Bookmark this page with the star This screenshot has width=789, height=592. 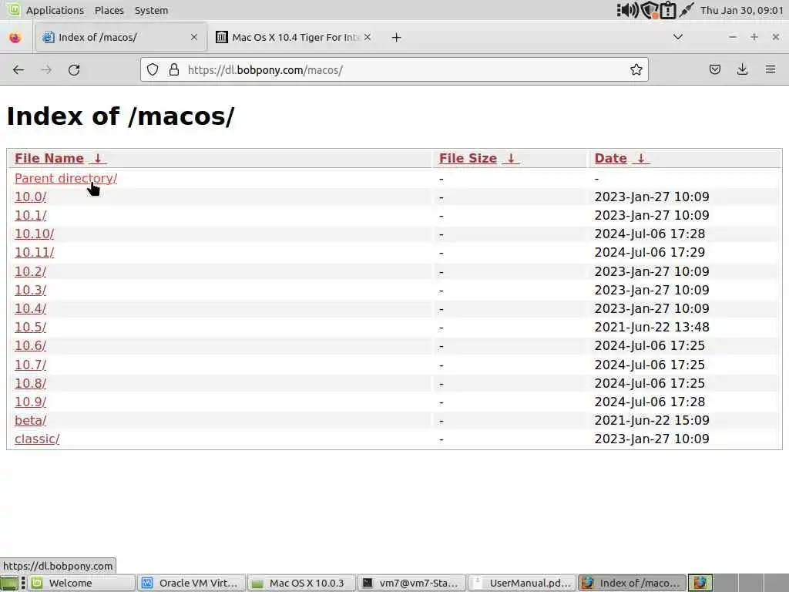tap(636, 69)
